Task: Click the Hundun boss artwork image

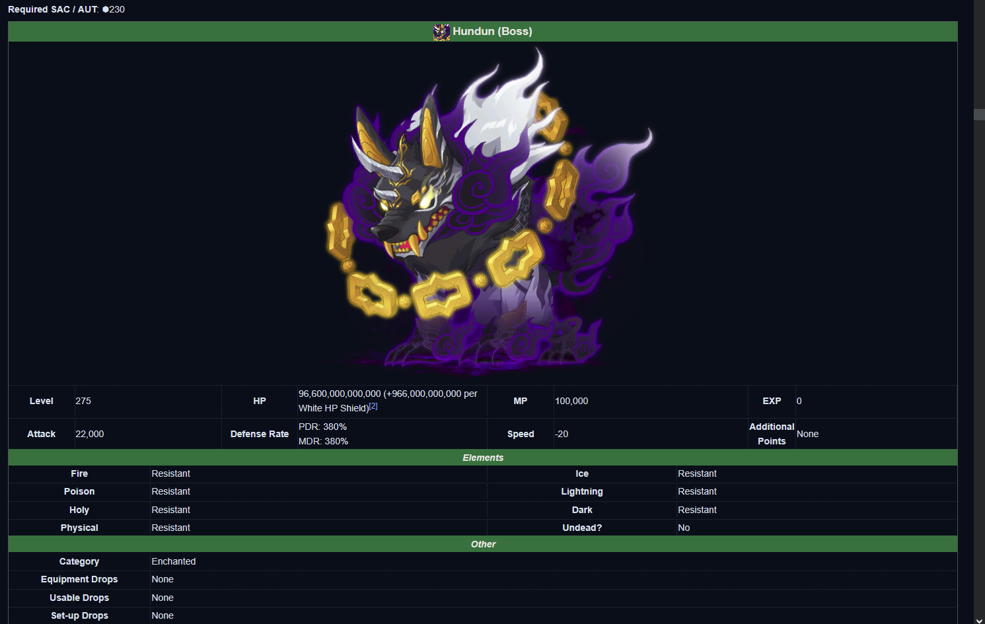Action: click(490, 211)
